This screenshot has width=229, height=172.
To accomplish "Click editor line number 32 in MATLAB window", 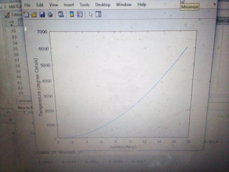I will pos(13,31).
